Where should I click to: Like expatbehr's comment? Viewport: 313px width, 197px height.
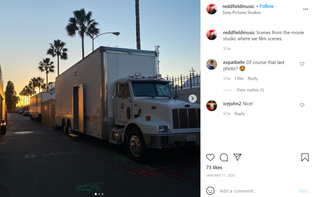[x=302, y=64]
